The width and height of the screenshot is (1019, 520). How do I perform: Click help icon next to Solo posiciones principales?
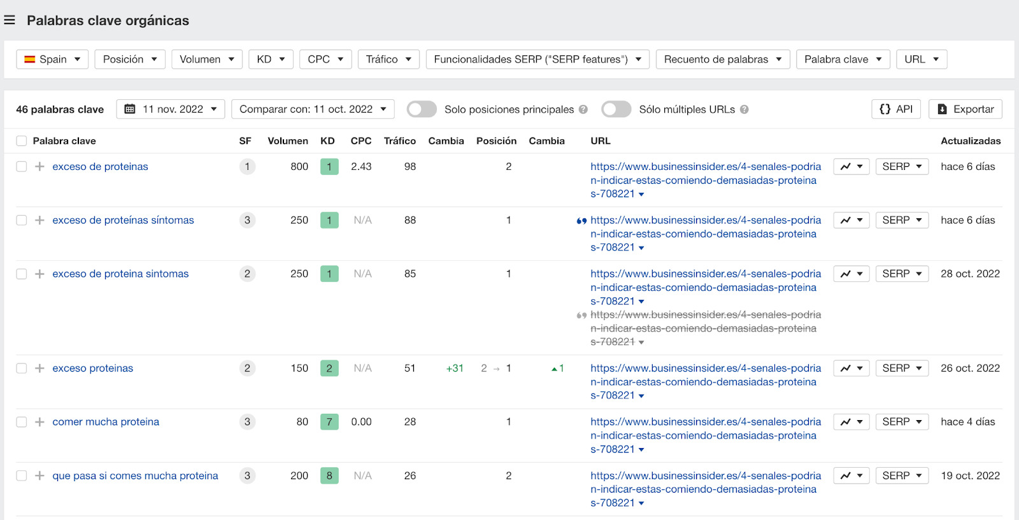click(x=583, y=109)
